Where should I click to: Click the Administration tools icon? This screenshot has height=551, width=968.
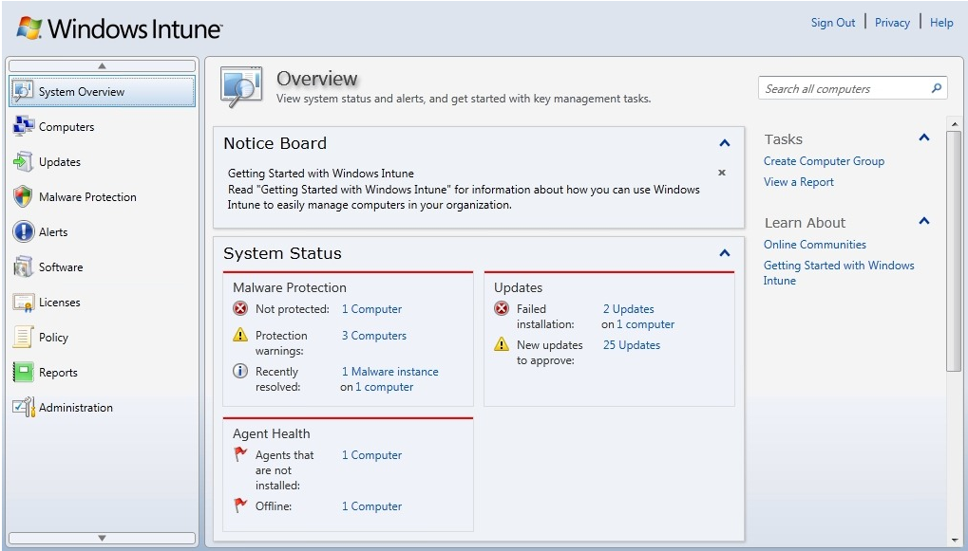tap(23, 408)
